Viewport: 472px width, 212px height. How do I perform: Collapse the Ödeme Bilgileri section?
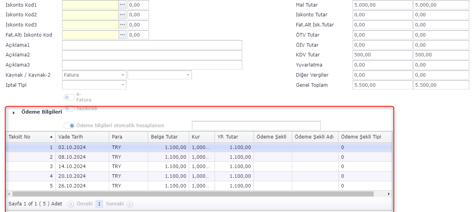point(14,112)
